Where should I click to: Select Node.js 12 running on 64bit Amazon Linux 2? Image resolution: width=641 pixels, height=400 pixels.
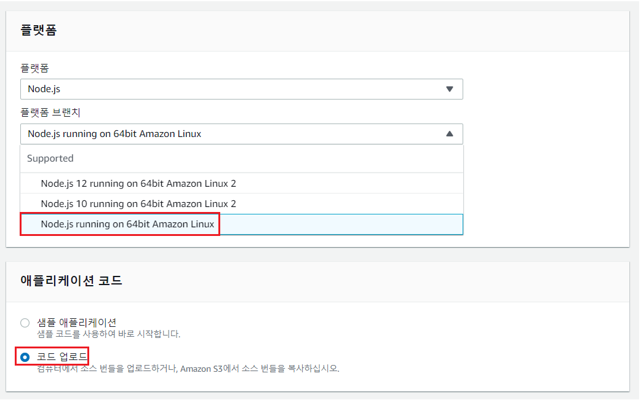[242, 183]
